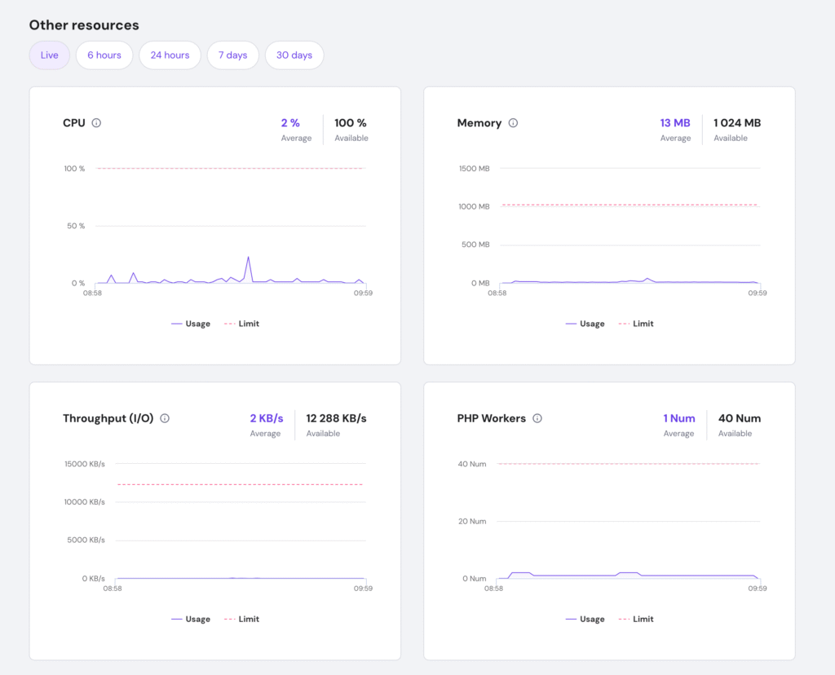Click the Memory average 13 MB value
Screen dimensions: 835x675
click(675, 123)
